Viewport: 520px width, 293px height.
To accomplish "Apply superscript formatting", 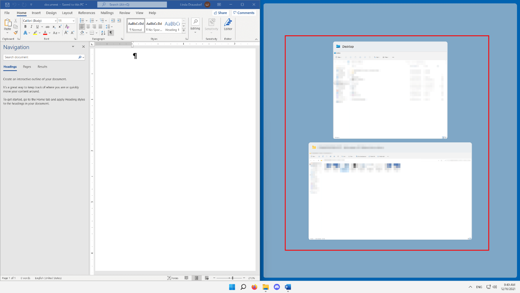I will [x=60, y=27].
